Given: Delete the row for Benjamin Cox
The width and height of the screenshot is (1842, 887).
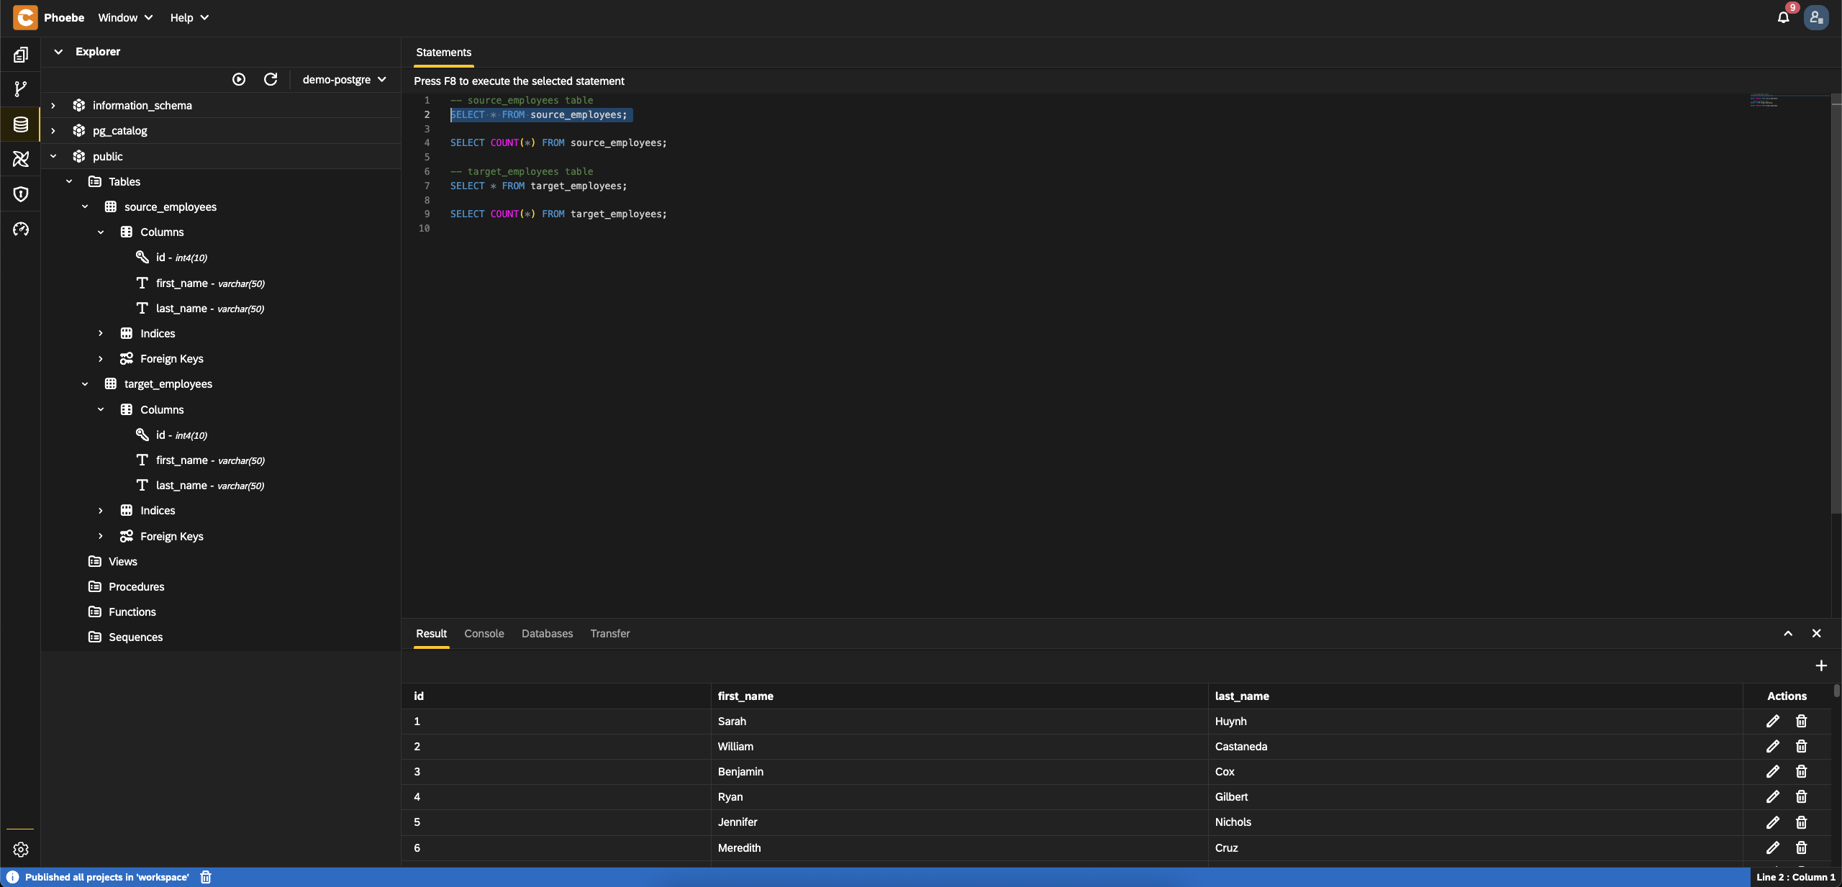Looking at the screenshot, I should tap(1801, 771).
